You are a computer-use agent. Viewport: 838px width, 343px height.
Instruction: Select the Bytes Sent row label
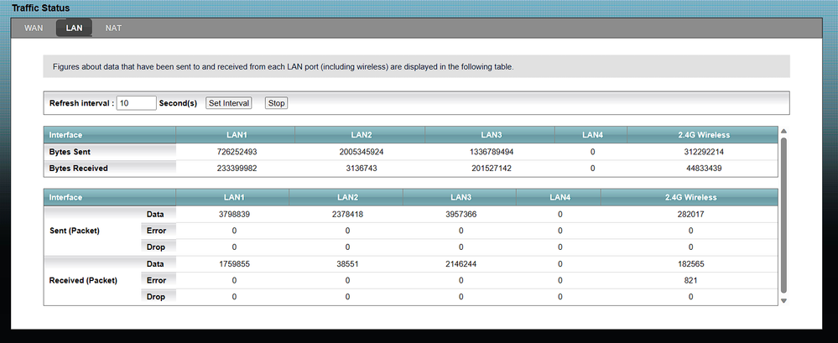pyautogui.click(x=70, y=152)
